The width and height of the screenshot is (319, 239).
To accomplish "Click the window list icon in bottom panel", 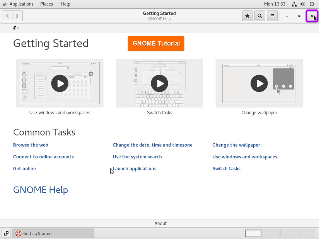I will tap(6, 233).
